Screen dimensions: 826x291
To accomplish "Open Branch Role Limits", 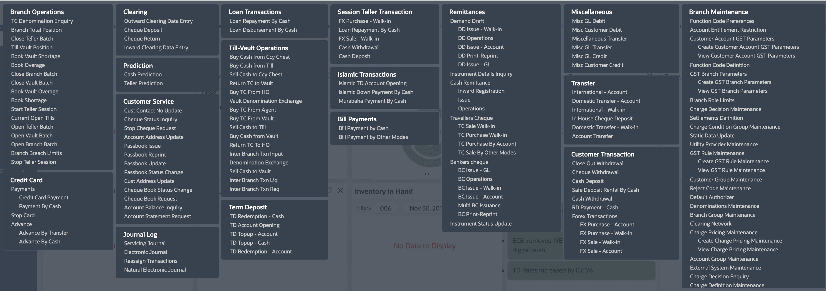I will [712, 100].
